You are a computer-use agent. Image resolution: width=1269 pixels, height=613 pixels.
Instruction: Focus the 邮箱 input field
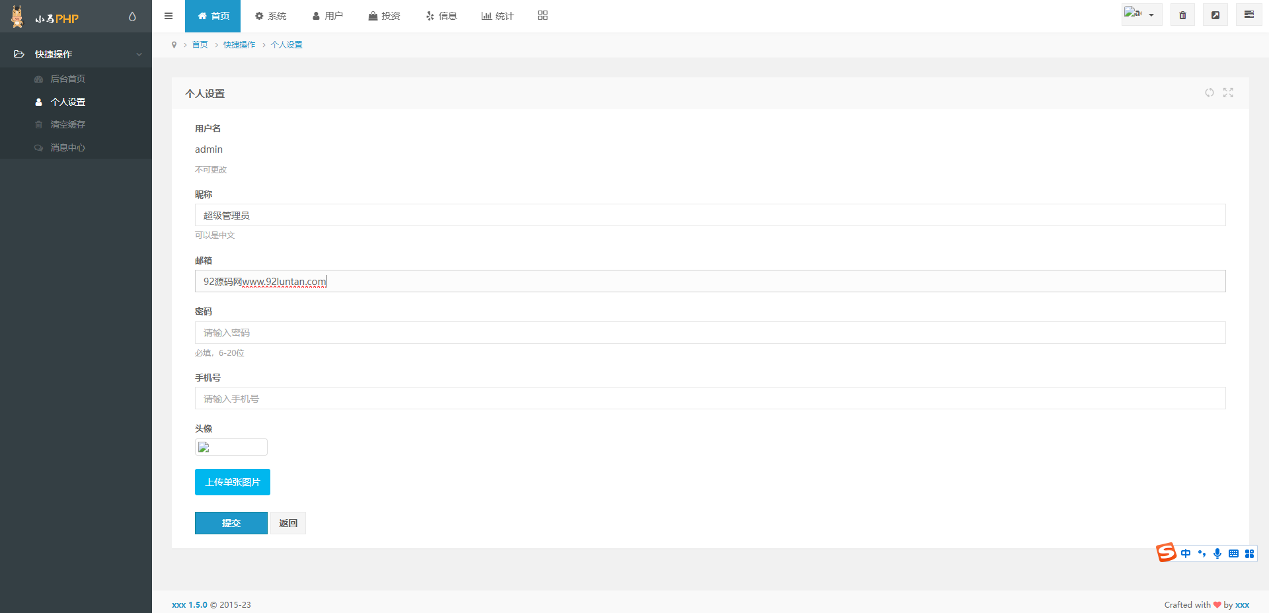[710, 281]
